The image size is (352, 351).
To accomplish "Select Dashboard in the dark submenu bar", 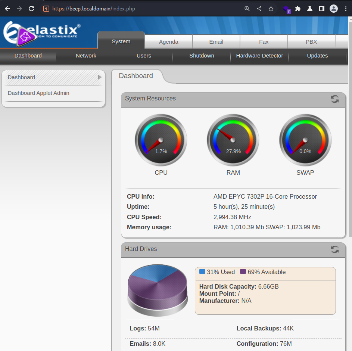I will point(28,56).
